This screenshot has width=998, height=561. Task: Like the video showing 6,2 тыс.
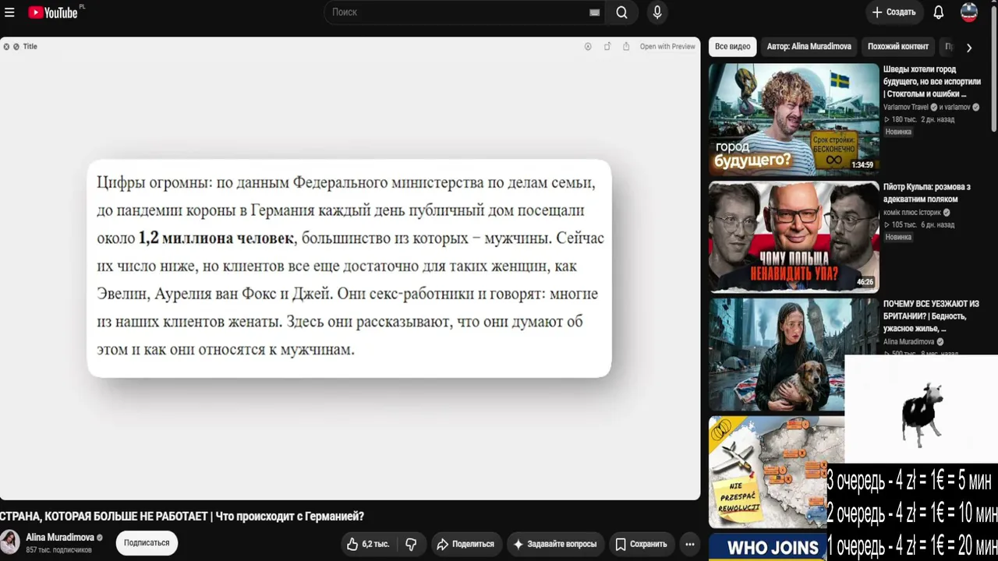(368, 544)
